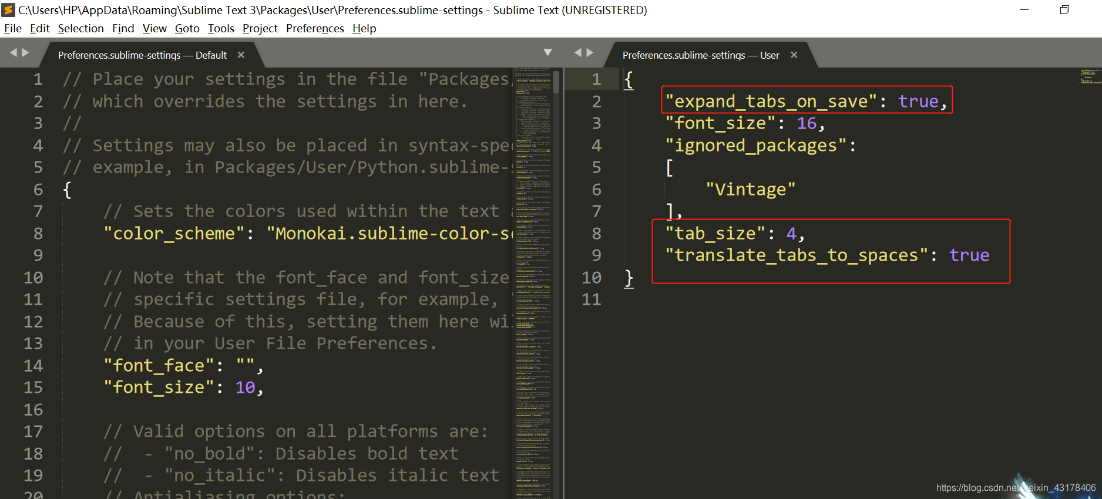
Task: Open the Help menu
Action: [x=364, y=28]
